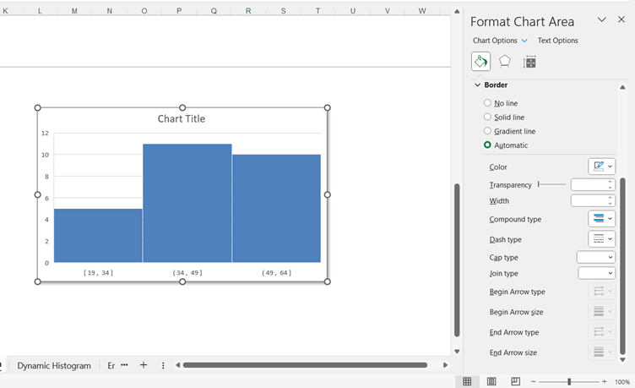Add a new sheet with plus icon
Viewport: 635px width, 388px height.
pos(144,365)
